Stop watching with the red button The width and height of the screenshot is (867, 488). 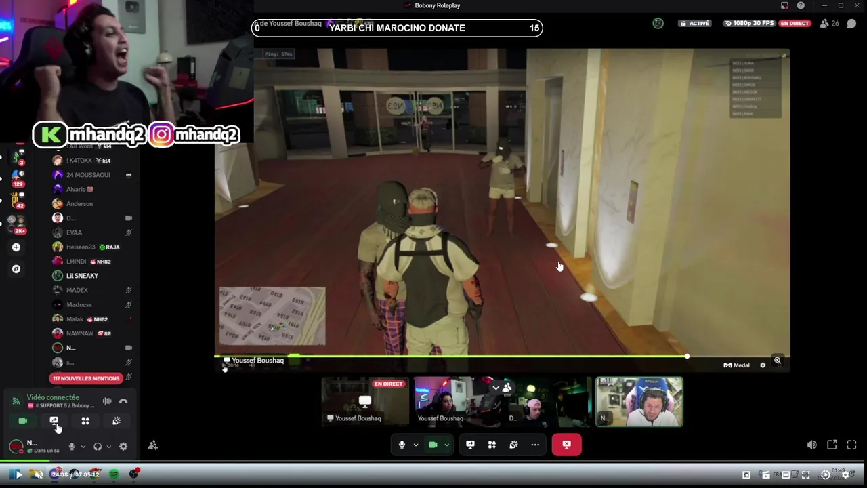pos(567,445)
